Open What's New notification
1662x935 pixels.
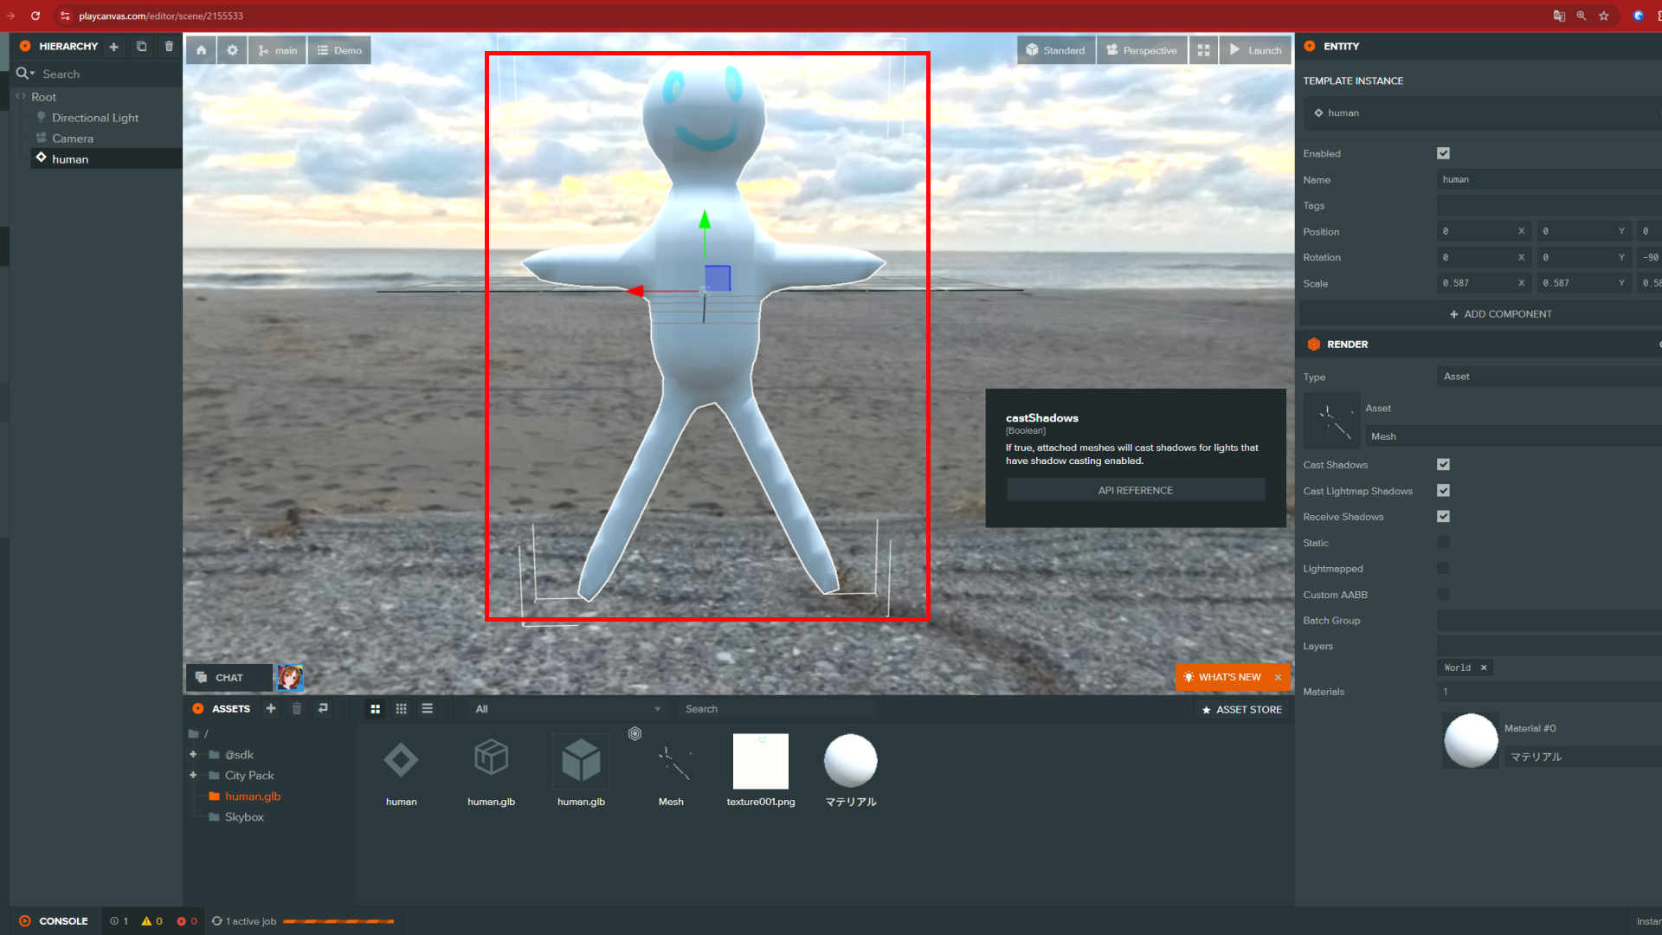[1222, 677]
